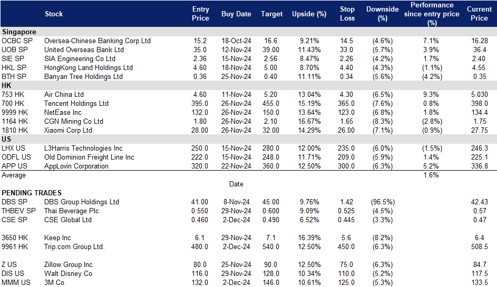Click the Current Price header
This screenshot has width=497, height=287.
click(x=479, y=14)
